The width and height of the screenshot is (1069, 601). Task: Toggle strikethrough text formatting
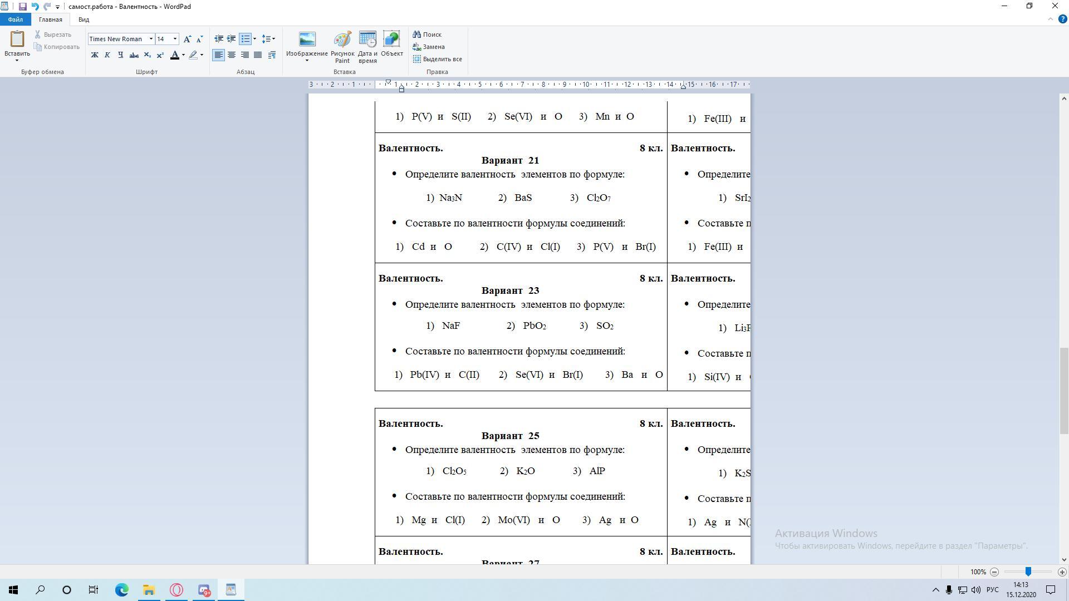134,55
